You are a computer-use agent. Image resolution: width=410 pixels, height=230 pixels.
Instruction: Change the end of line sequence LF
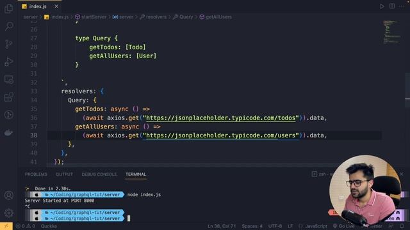pos(290,226)
